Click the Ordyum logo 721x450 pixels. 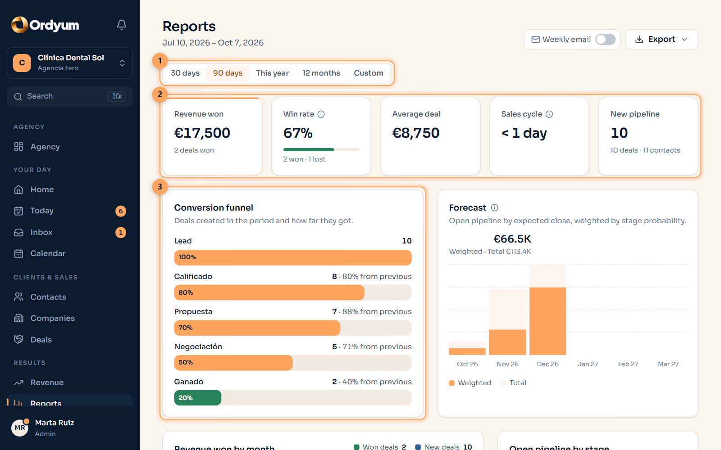[x=45, y=25]
